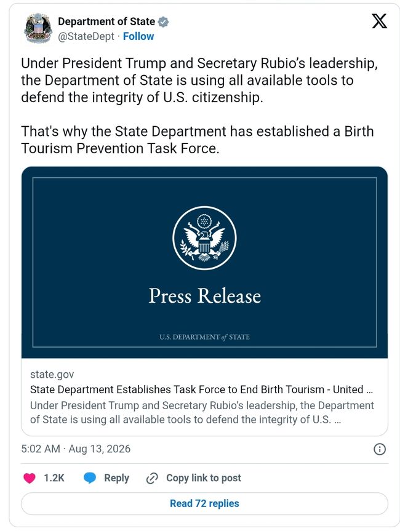Click the verified badge beside Department of State
The height and width of the screenshot is (531, 400).
pos(164,22)
